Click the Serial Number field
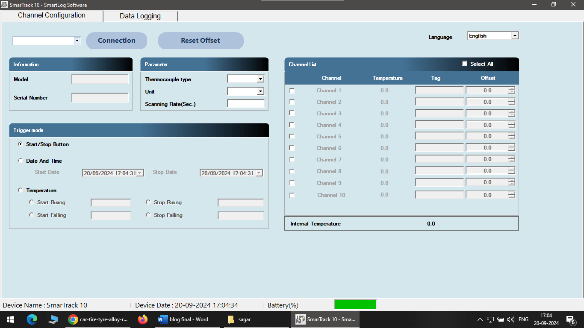Viewport: 584px width, 328px height. pyautogui.click(x=100, y=98)
